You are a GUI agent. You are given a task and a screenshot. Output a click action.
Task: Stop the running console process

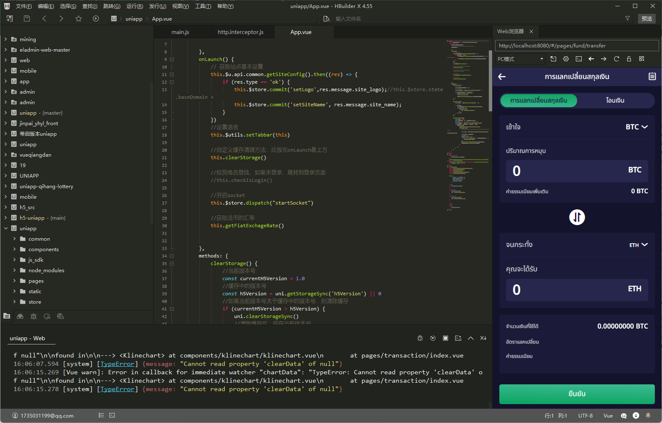pos(446,338)
